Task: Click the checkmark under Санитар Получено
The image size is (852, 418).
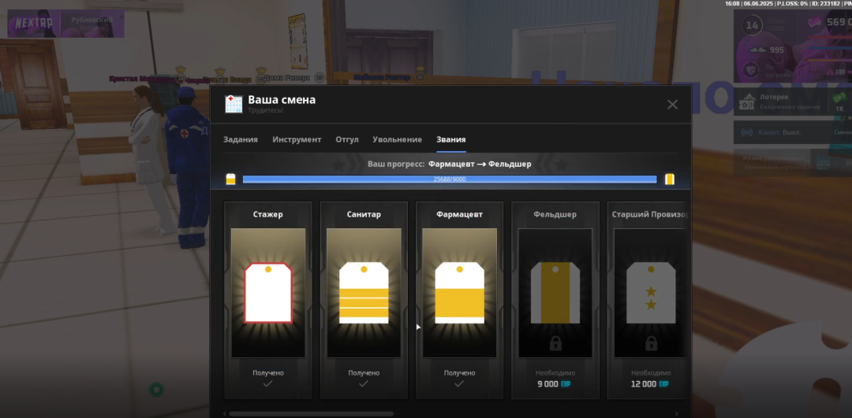Action: pos(364,384)
